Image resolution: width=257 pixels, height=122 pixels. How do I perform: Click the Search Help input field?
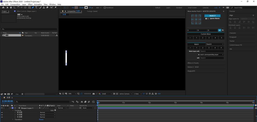[243, 8]
